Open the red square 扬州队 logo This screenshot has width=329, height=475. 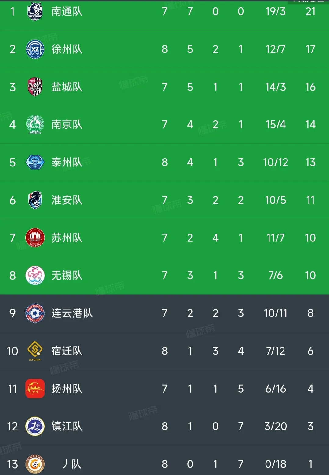point(35,389)
